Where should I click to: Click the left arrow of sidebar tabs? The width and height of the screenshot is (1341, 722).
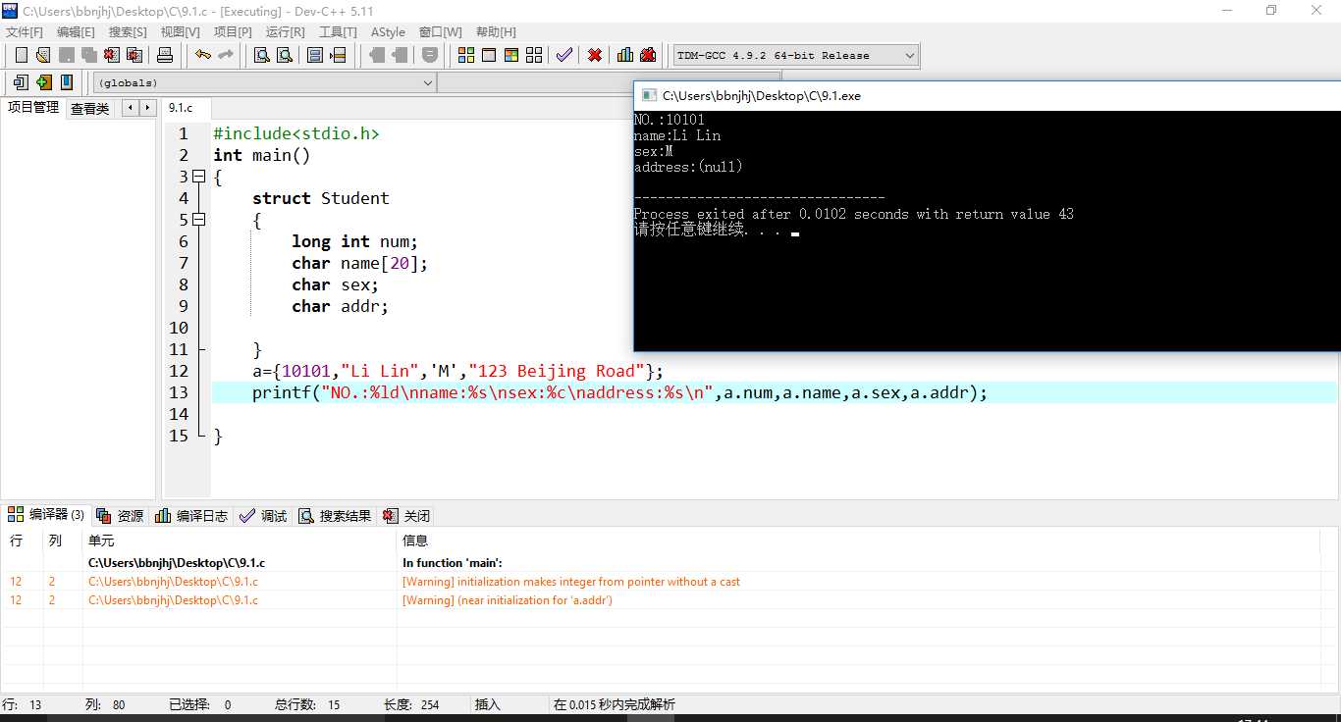(x=131, y=108)
